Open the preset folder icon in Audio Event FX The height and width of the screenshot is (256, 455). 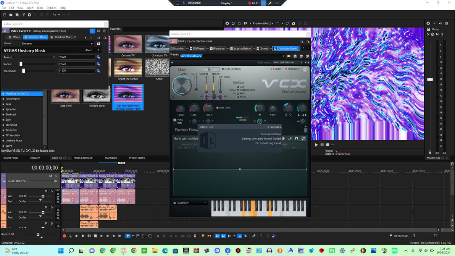289,56
